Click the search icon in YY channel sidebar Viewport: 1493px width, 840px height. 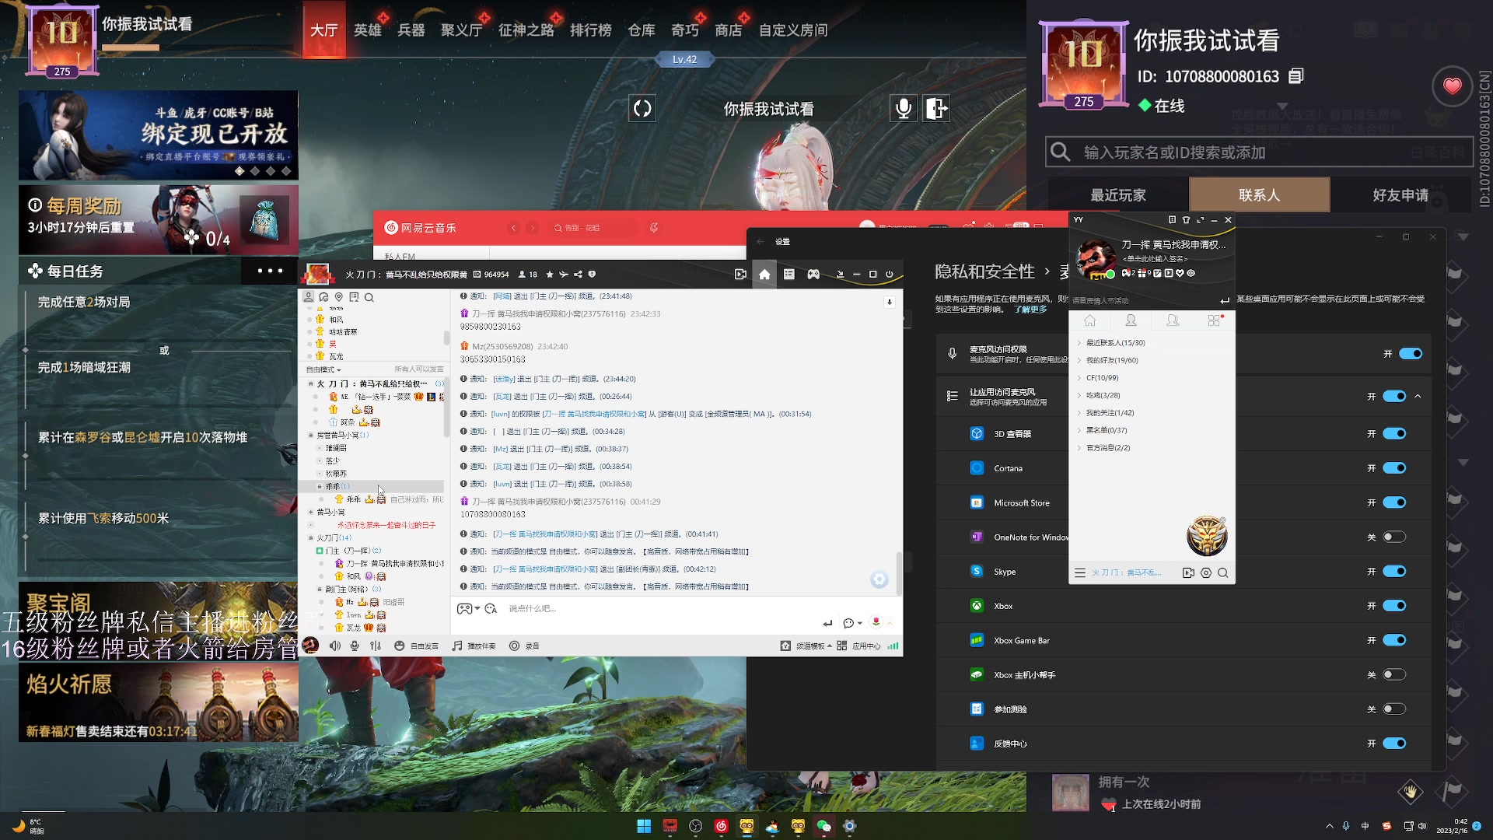point(369,297)
